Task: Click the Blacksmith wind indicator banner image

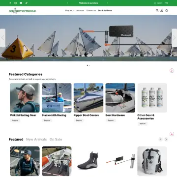Action: point(88,38)
